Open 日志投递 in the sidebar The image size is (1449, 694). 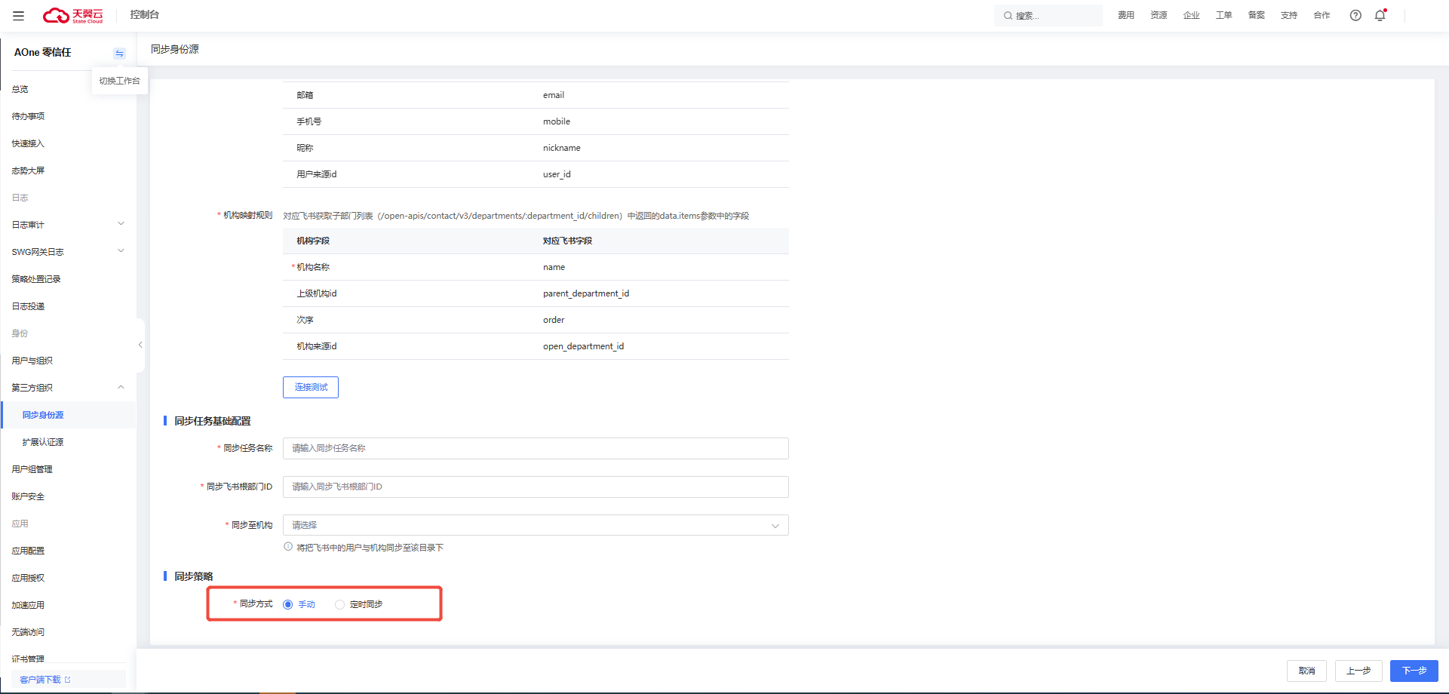click(28, 306)
